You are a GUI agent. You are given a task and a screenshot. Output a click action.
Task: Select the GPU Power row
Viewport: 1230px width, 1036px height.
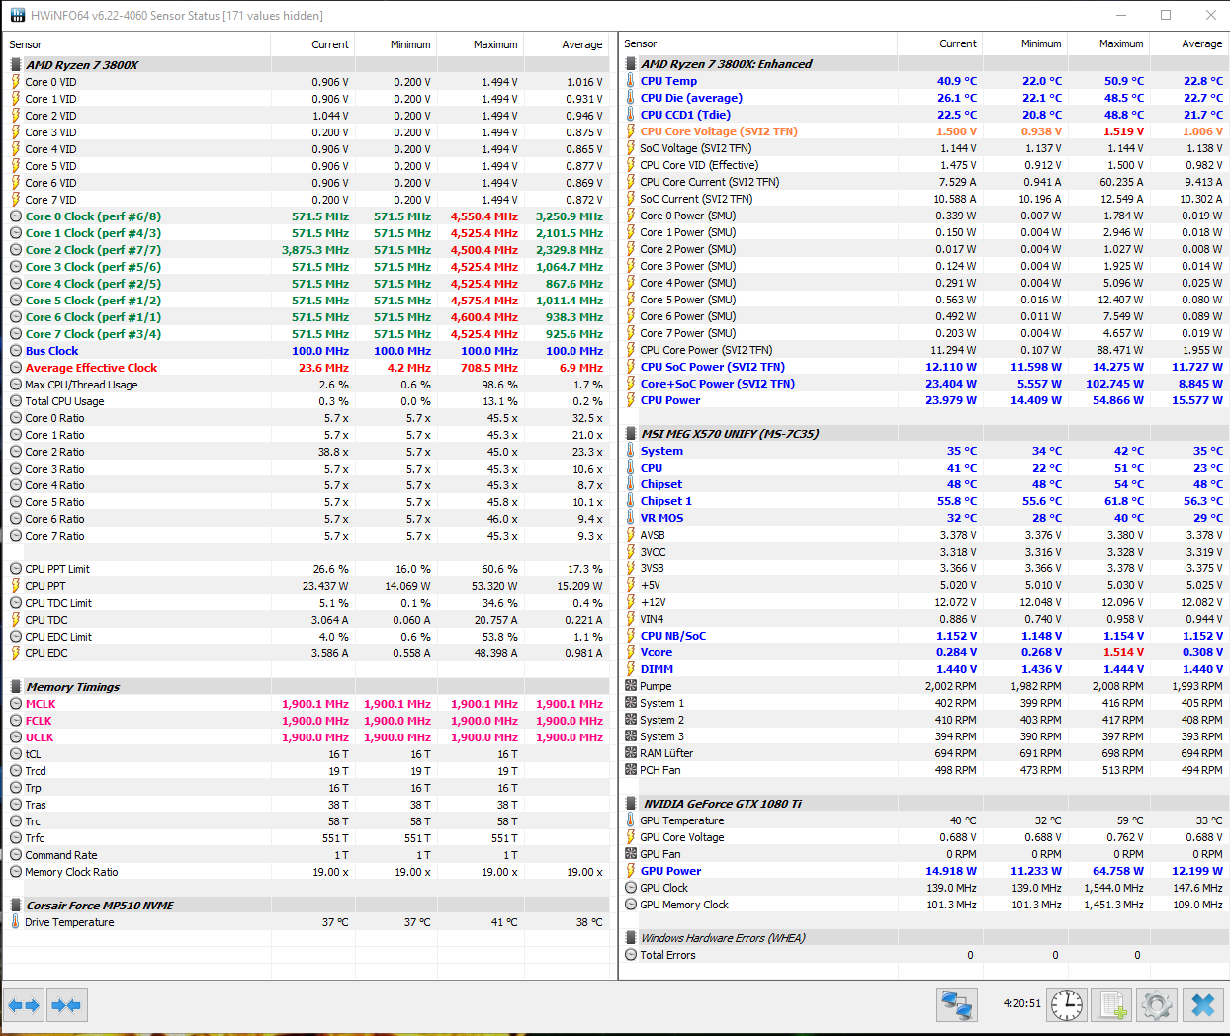923,871
